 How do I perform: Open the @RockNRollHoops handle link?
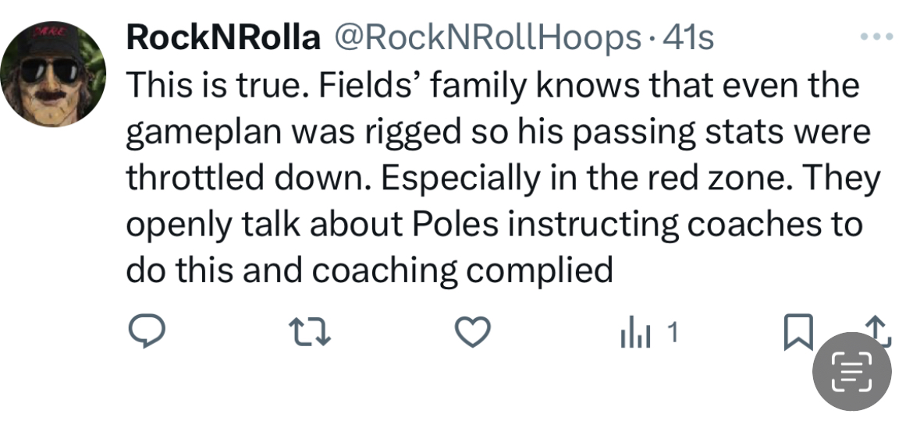[488, 38]
